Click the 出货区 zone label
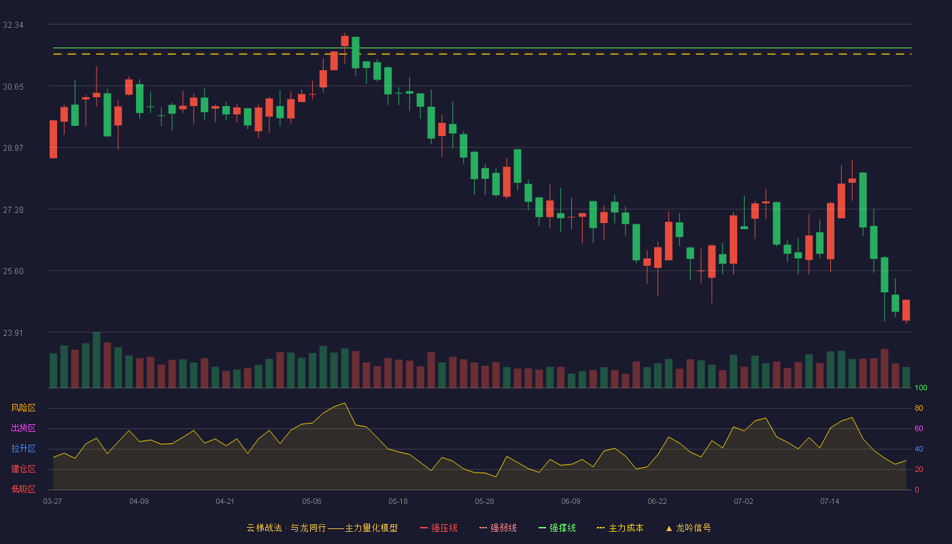952x544 pixels. 23,428
